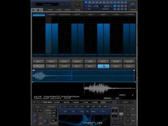Click the blue sample overview waveform

(x=84, y=76)
